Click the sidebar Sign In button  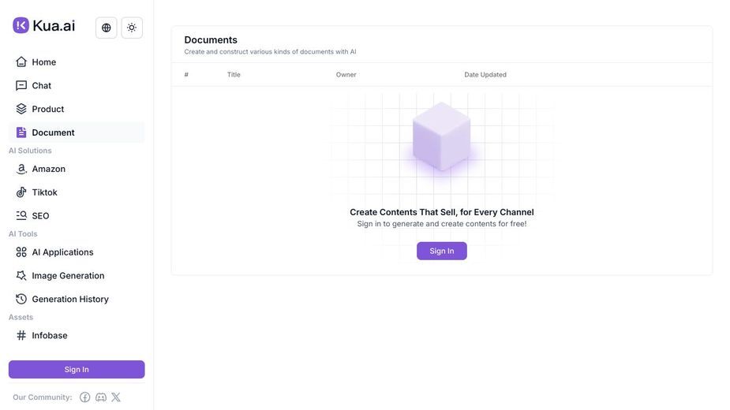(x=77, y=370)
